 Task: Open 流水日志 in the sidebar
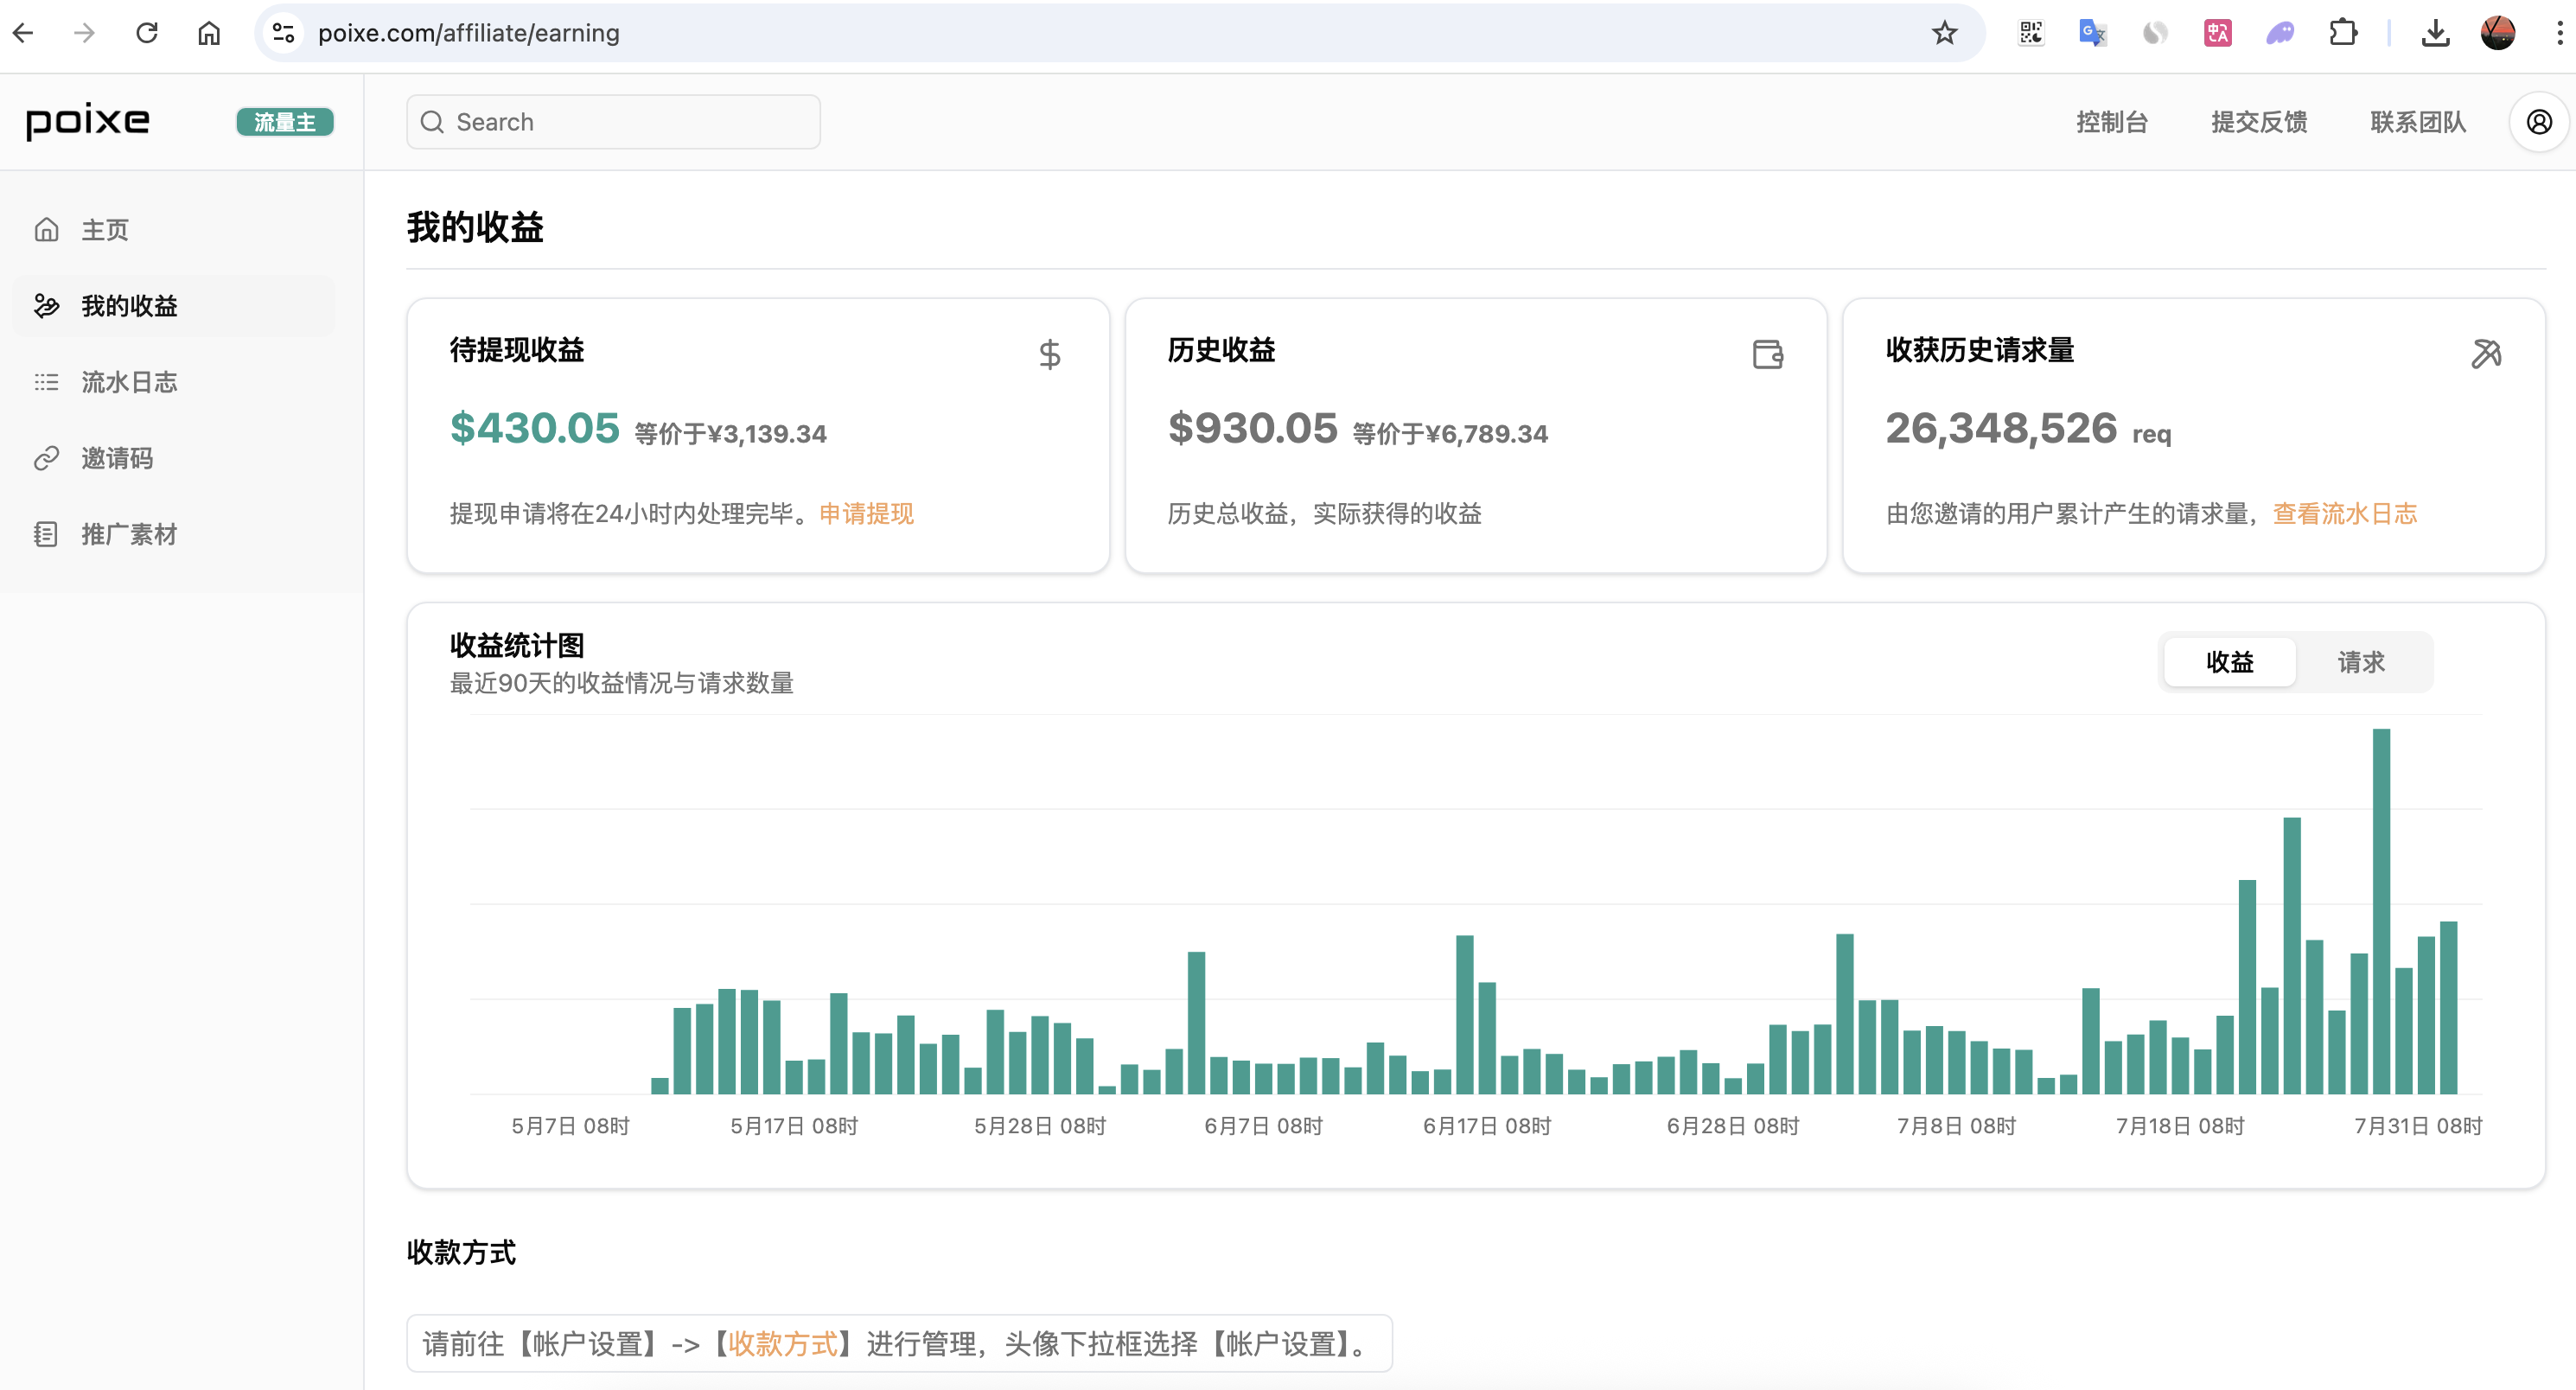pos(129,382)
